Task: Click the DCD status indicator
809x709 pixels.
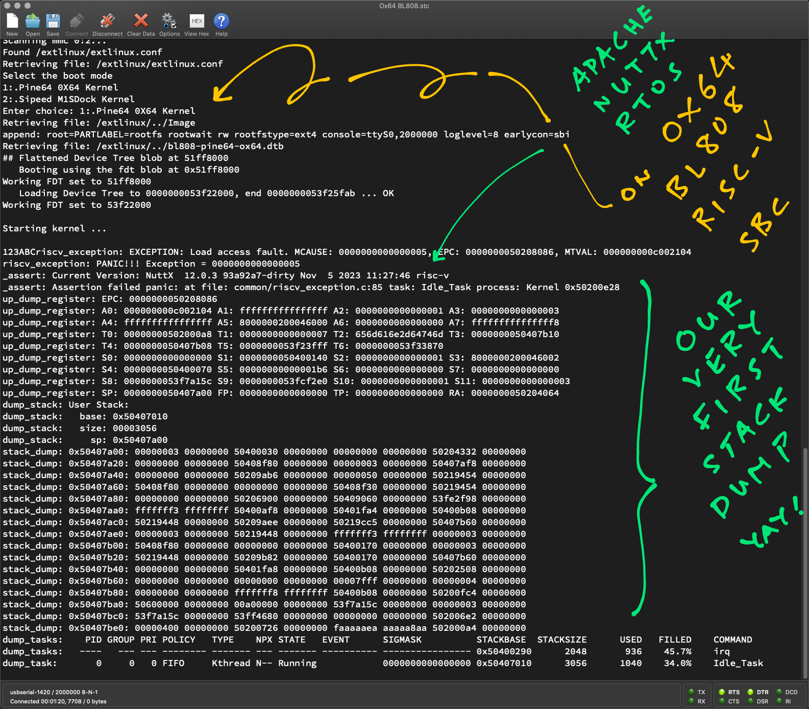Action: pyautogui.click(x=779, y=692)
